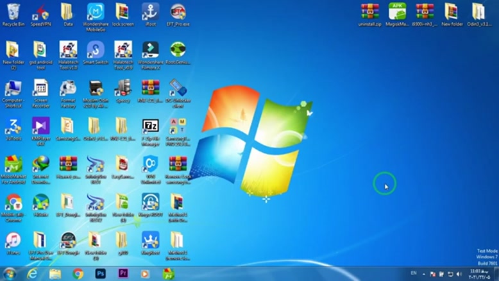Viewport: 499px width, 281px height.
Task: Launch the SpeedVPN shortcut
Action: pos(41,15)
